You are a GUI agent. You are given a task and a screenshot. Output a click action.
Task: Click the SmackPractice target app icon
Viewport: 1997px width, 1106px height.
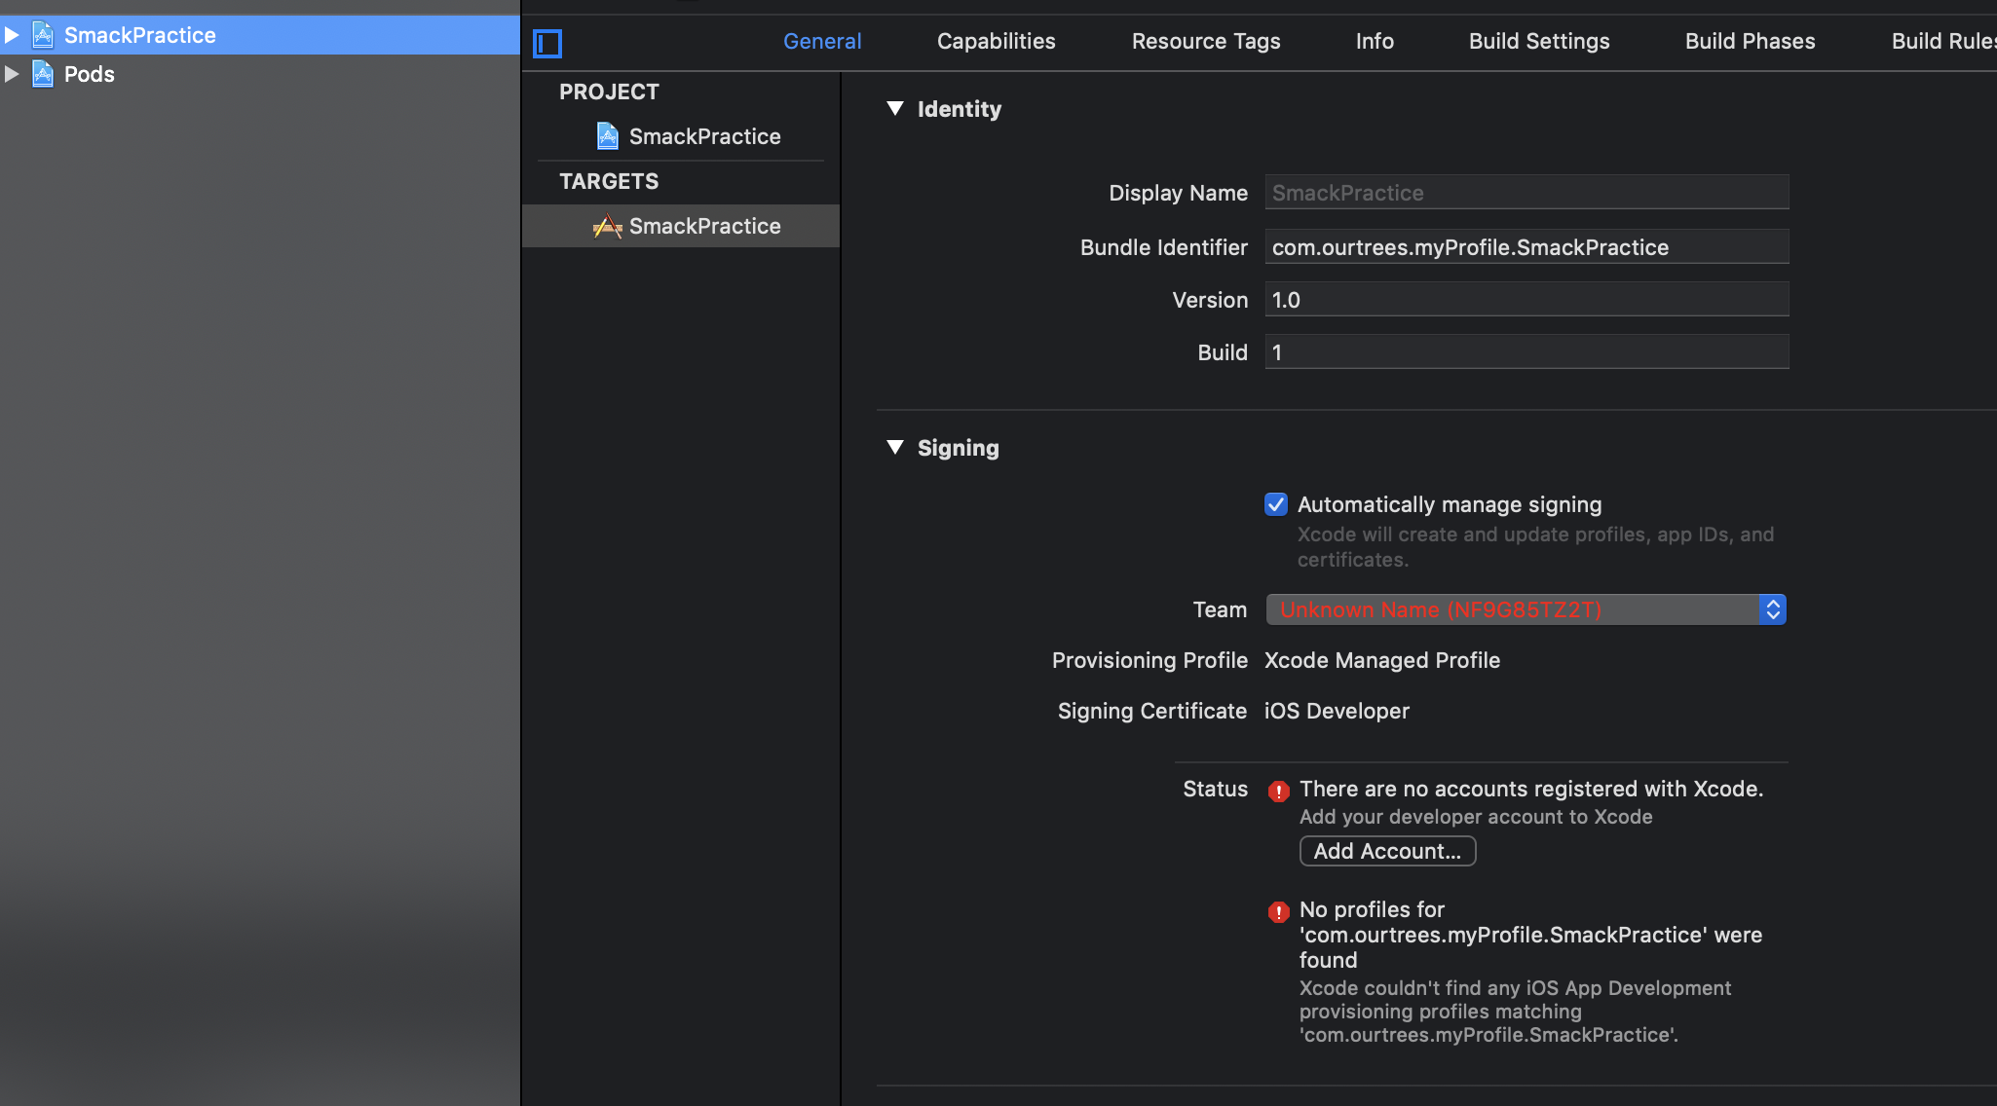608,226
